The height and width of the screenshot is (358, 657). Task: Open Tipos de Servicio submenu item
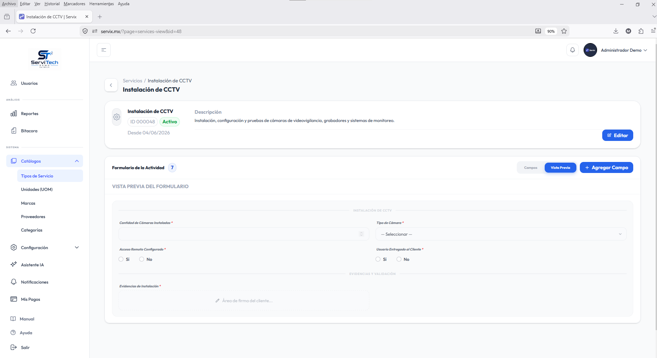(x=50, y=176)
